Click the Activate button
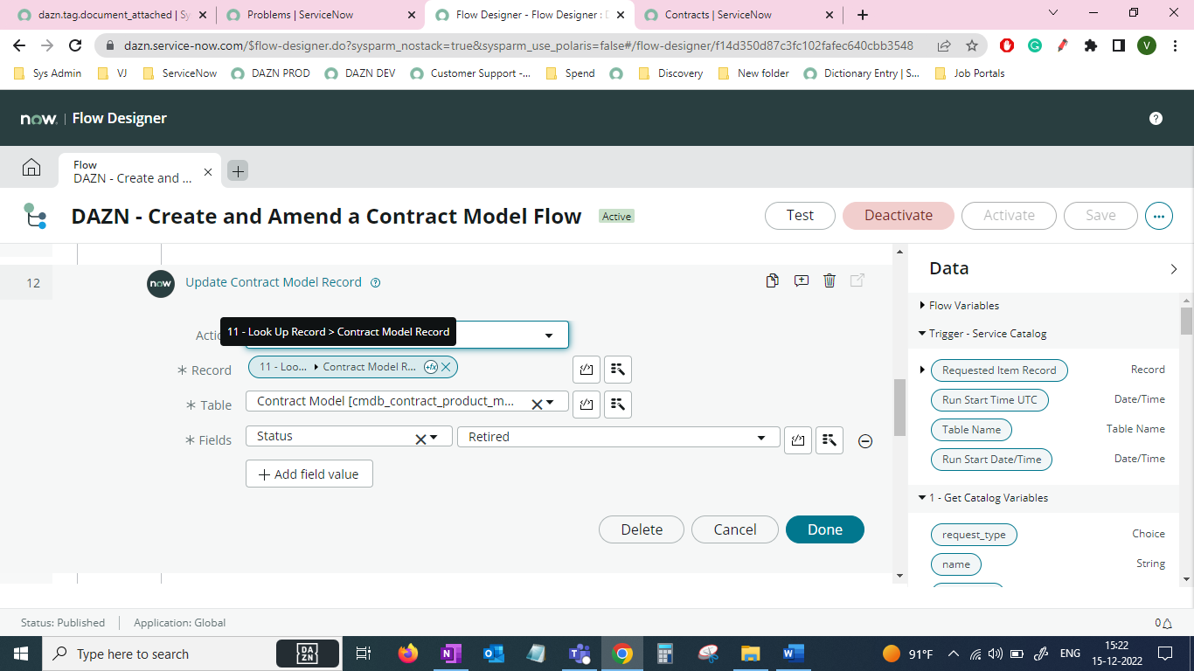This screenshot has height=671, width=1194. [1009, 215]
